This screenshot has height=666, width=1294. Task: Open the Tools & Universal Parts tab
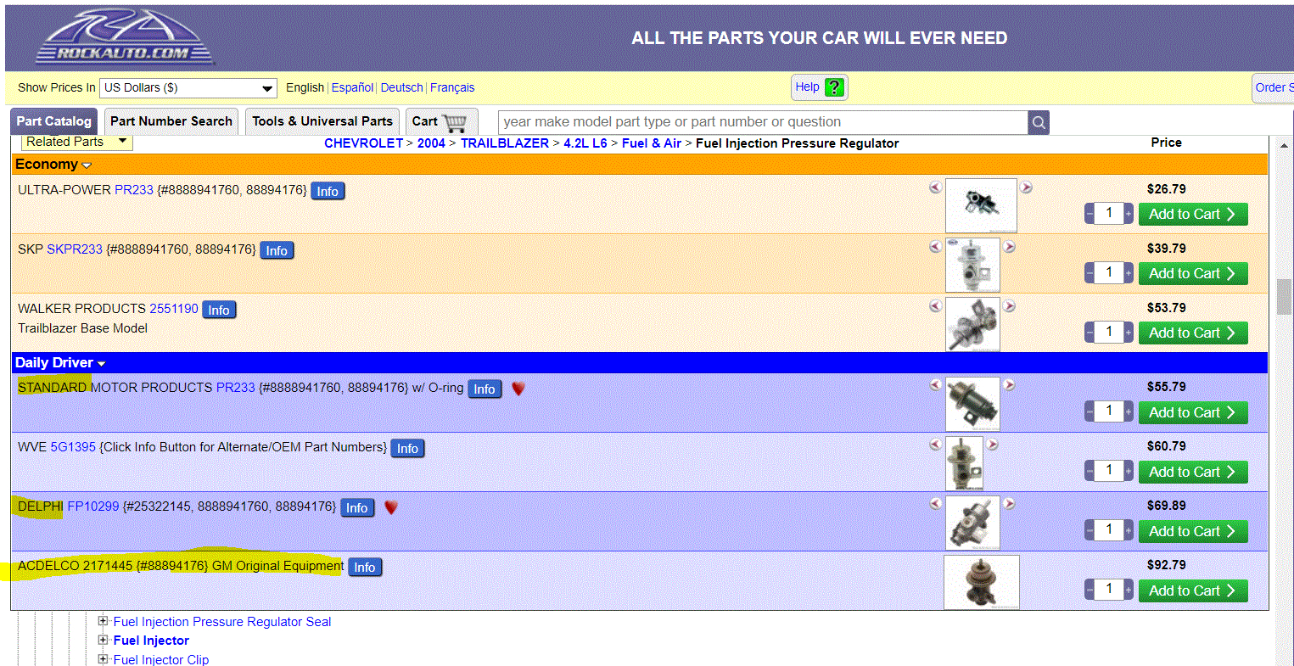coord(322,121)
